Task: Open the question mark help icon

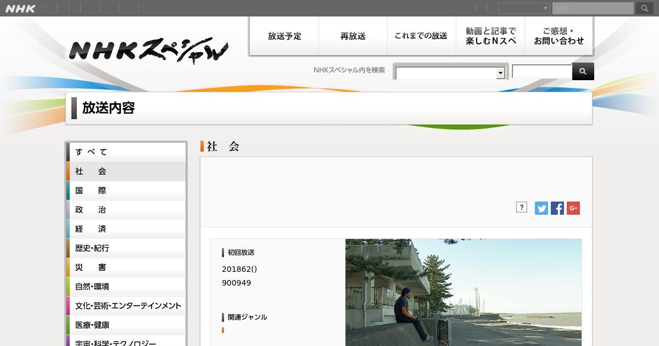Action: [522, 207]
